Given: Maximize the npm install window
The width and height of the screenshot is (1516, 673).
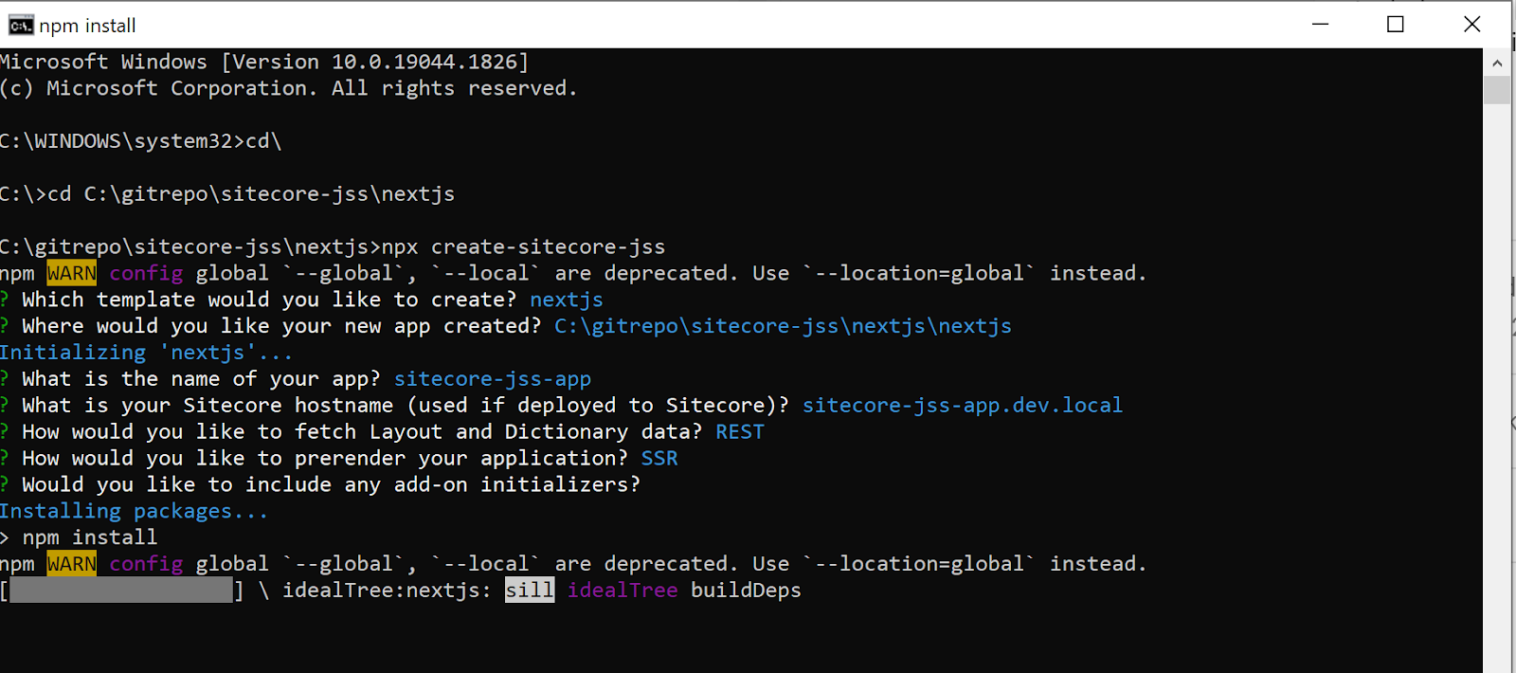Looking at the screenshot, I should pos(1395,25).
